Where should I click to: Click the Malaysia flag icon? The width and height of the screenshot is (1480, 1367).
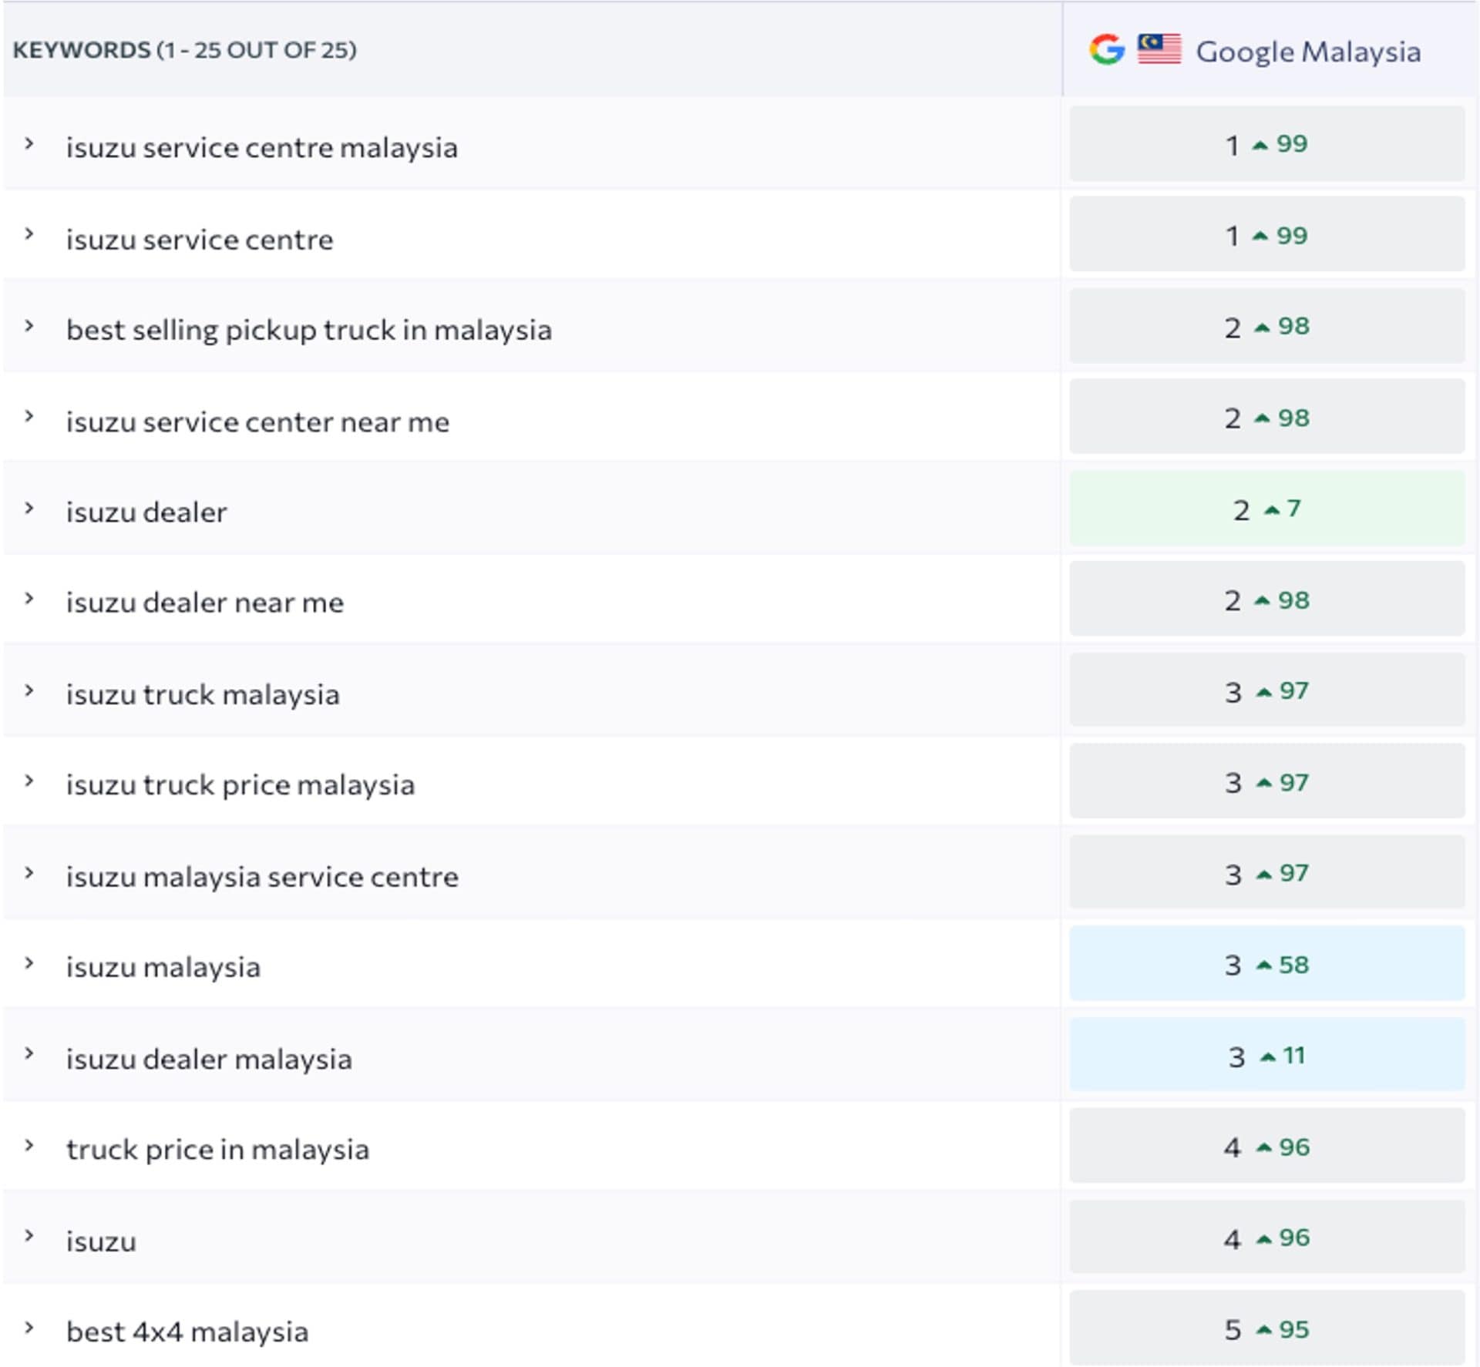[x=1159, y=49]
